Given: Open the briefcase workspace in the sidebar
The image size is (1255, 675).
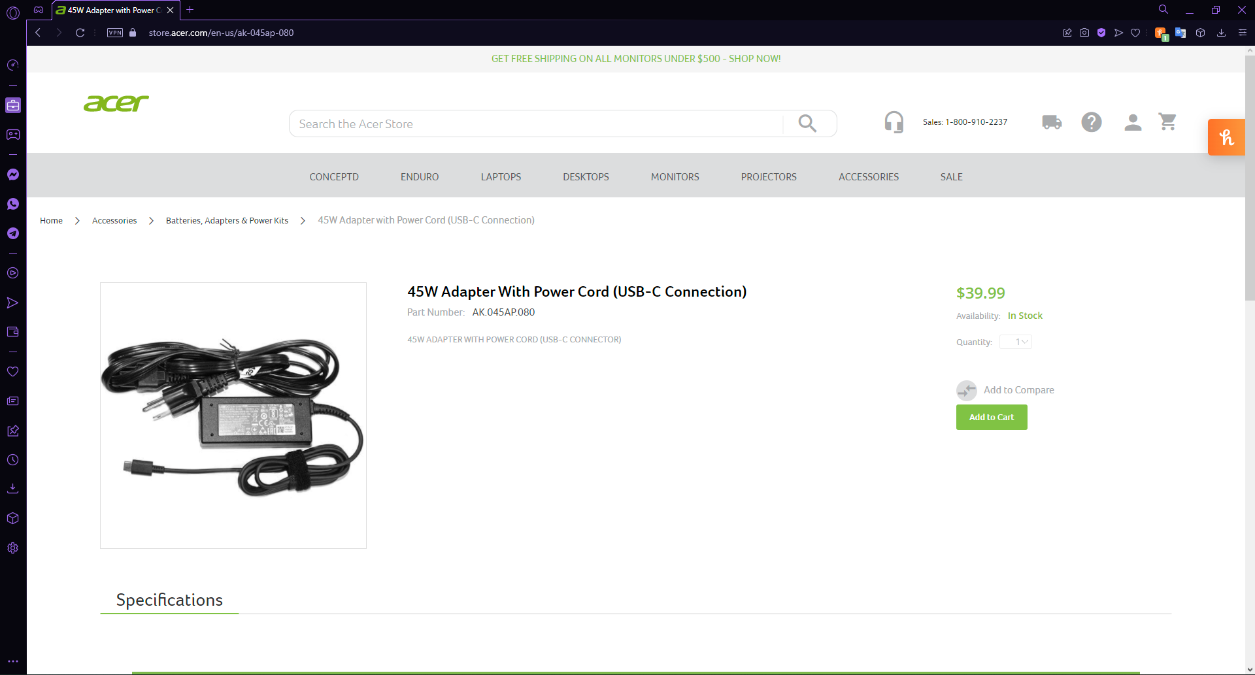Looking at the screenshot, I should [x=13, y=105].
